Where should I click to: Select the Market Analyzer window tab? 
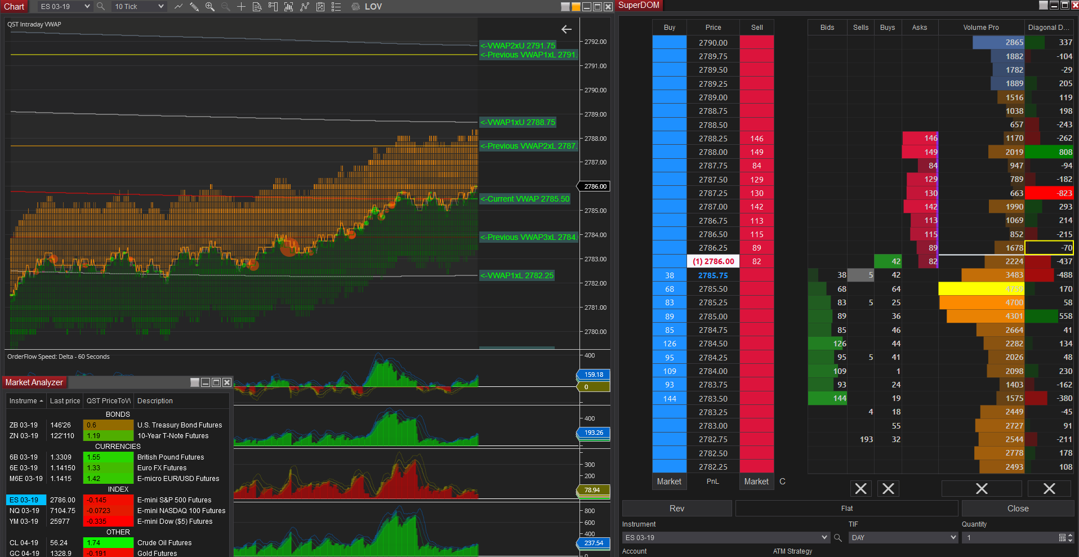coord(34,382)
